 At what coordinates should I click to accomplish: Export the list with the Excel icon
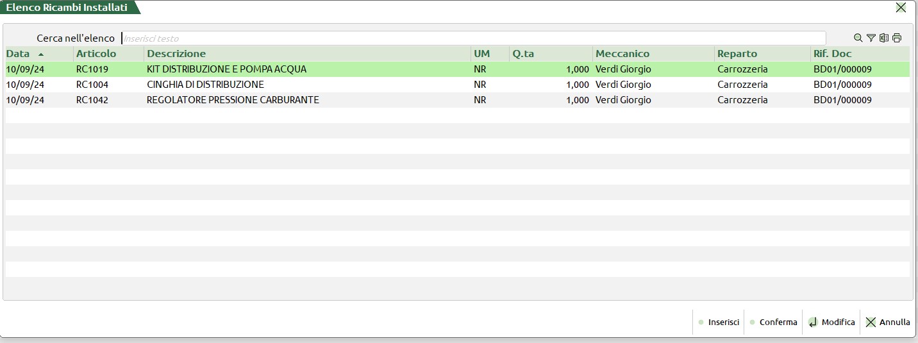884,38
